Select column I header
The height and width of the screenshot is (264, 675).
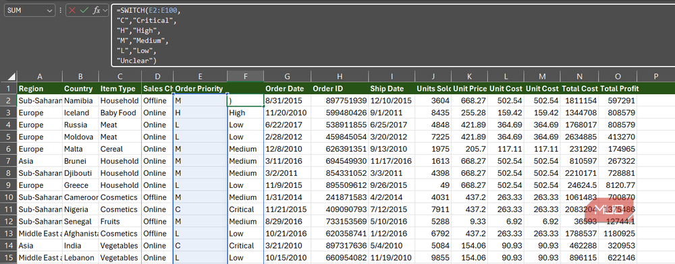(391, 76)
